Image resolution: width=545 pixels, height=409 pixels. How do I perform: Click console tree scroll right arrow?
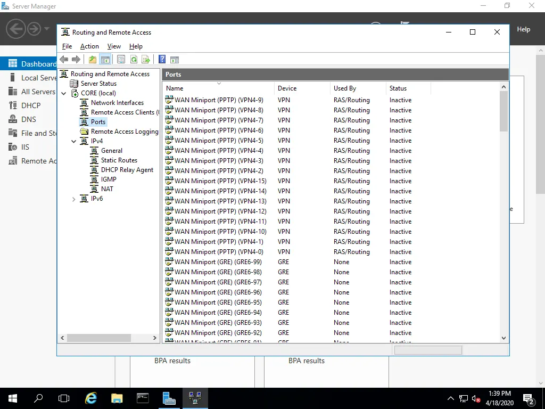point(155,338)
